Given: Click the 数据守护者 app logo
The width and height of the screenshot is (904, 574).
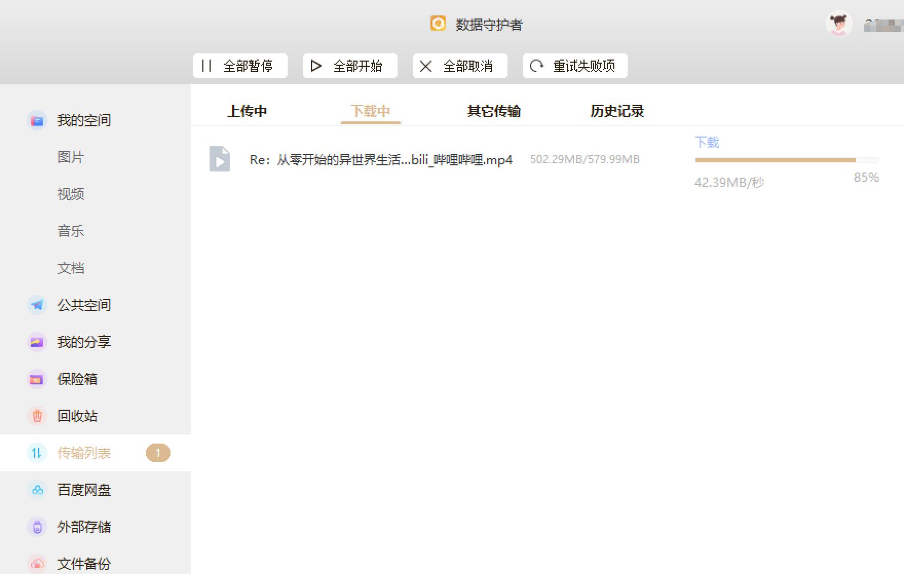Looking at the screenshot, I should tap(438, 24).
